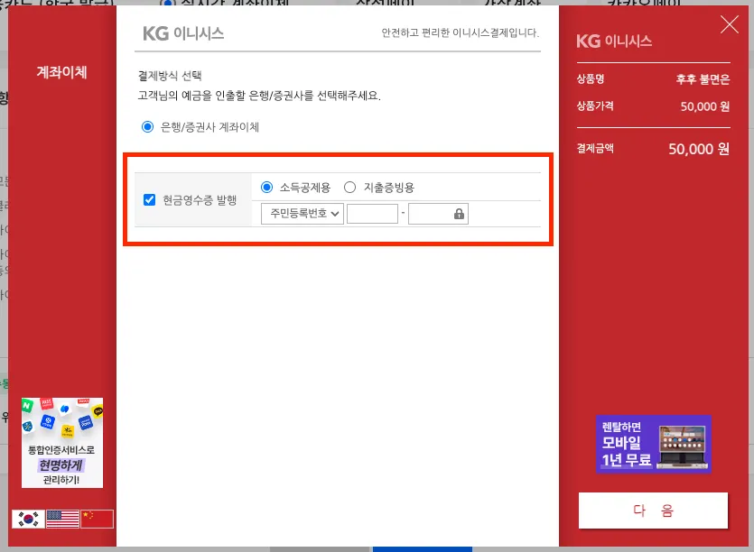Focus the first resident number input box
The width and height of the screenshot is (754, 552).
coord(372,214)
